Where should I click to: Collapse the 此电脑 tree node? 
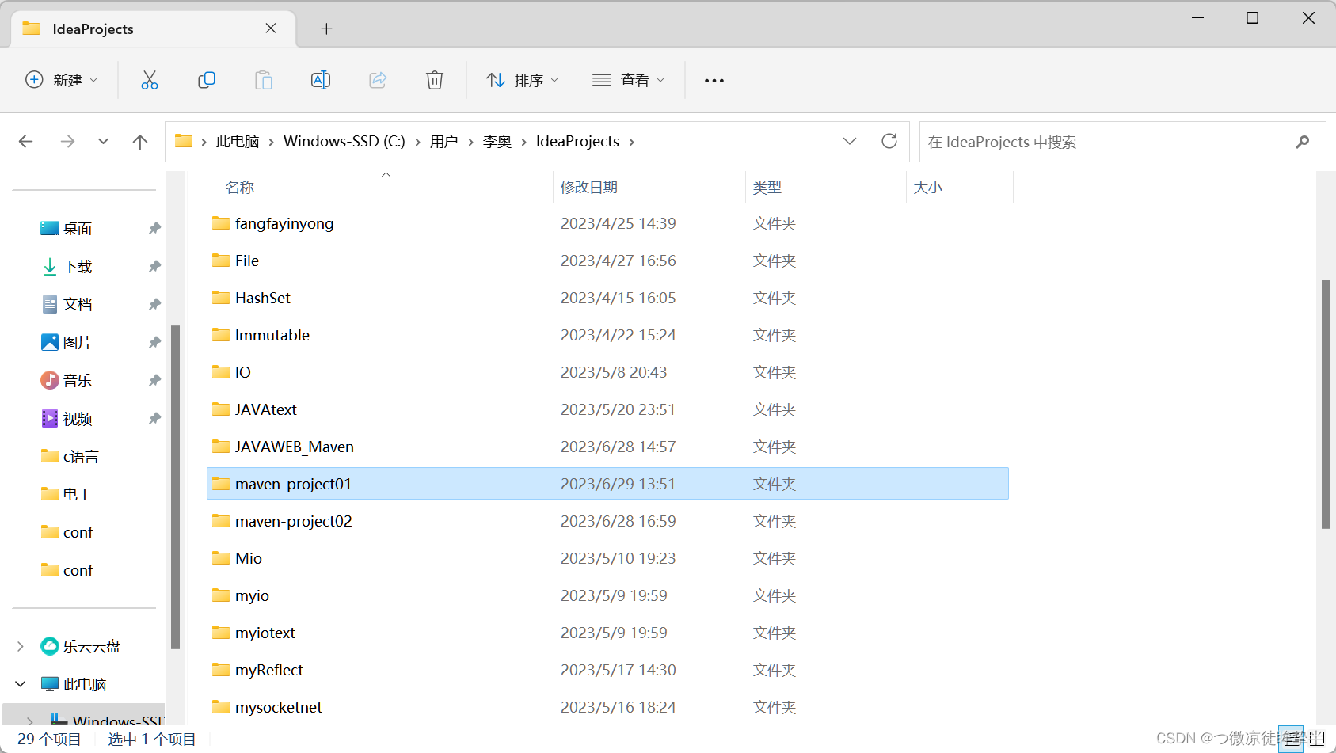(x=21, y=684)
